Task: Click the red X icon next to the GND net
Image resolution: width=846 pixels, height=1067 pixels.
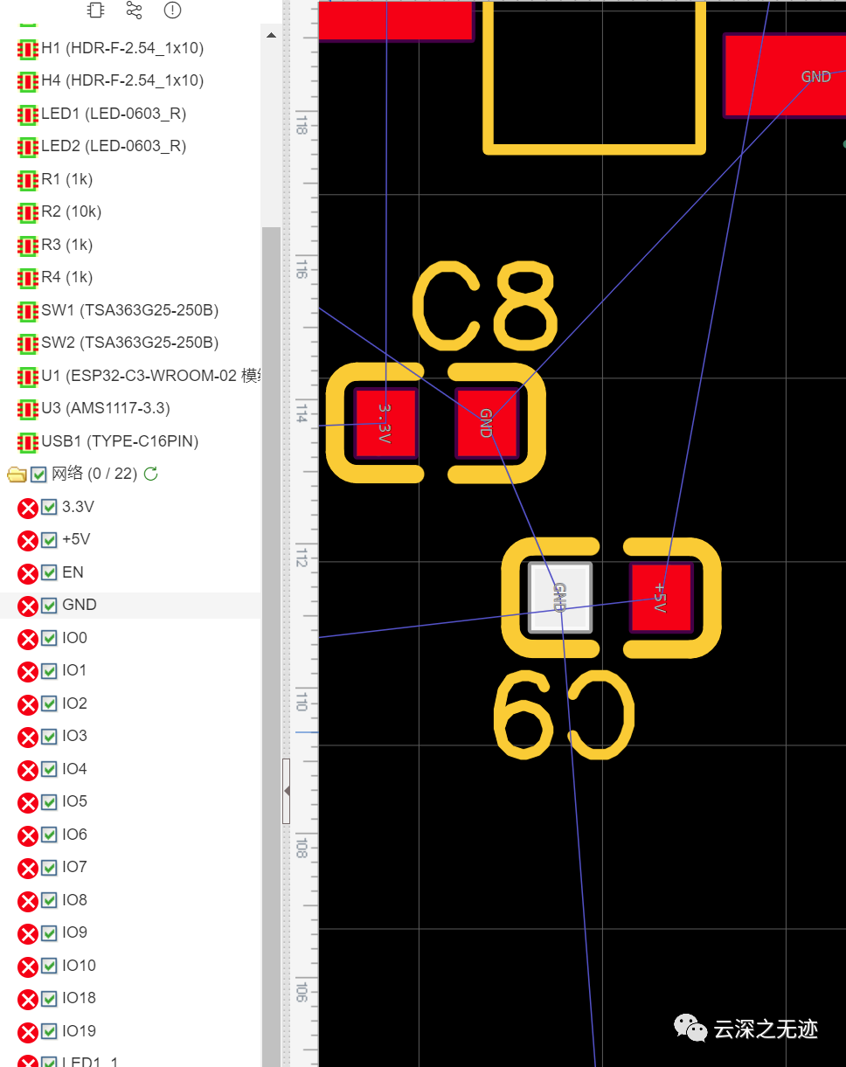Action: pyautogui.click(x=25, y=606)
